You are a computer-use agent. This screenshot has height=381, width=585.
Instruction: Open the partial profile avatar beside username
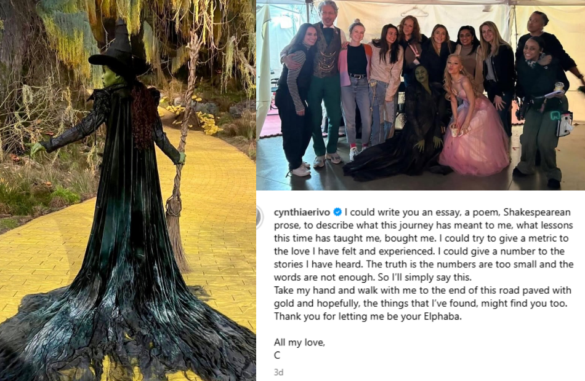click(260, 217)
